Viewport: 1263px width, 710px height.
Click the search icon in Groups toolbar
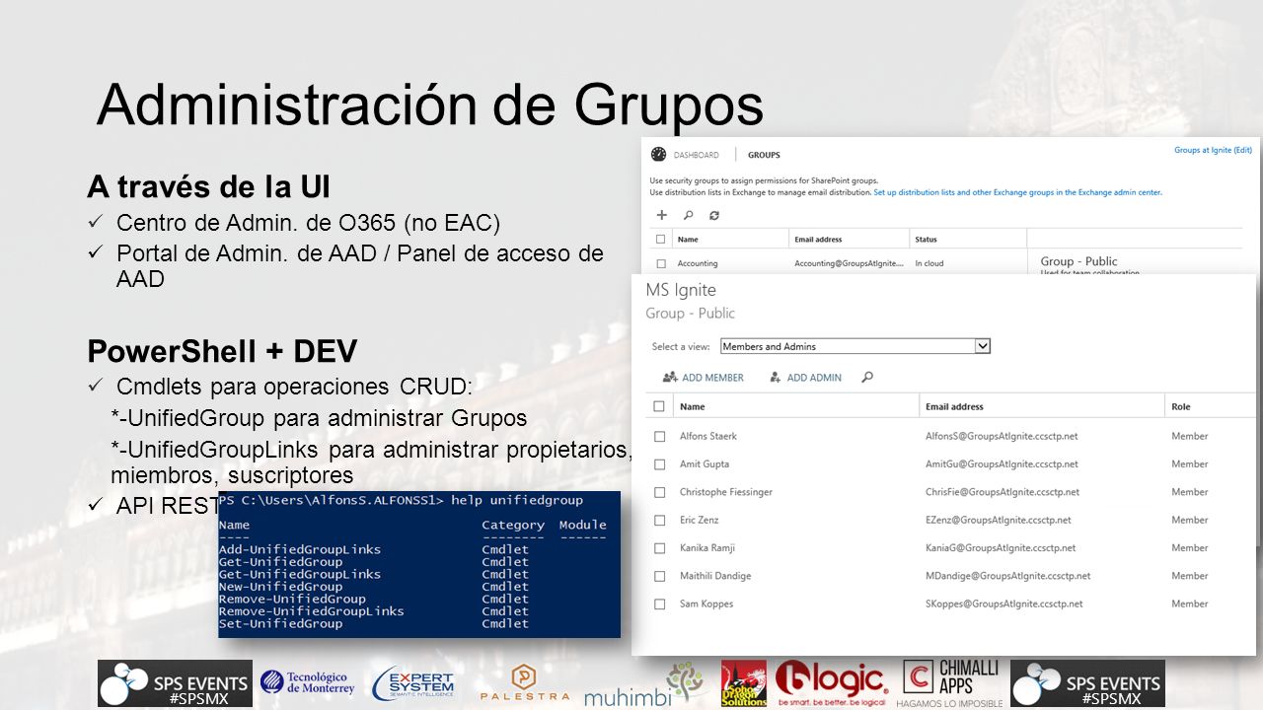click(688, 215)
